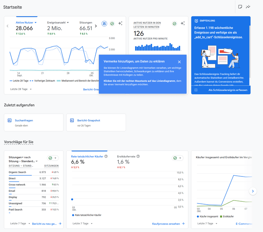Image resolution: width=263 pixels, height=232 pixels.
Task: Click help icon beside Rate tatsächlicher Käufer
Action: pyautogui.click(x=106, y=156)
